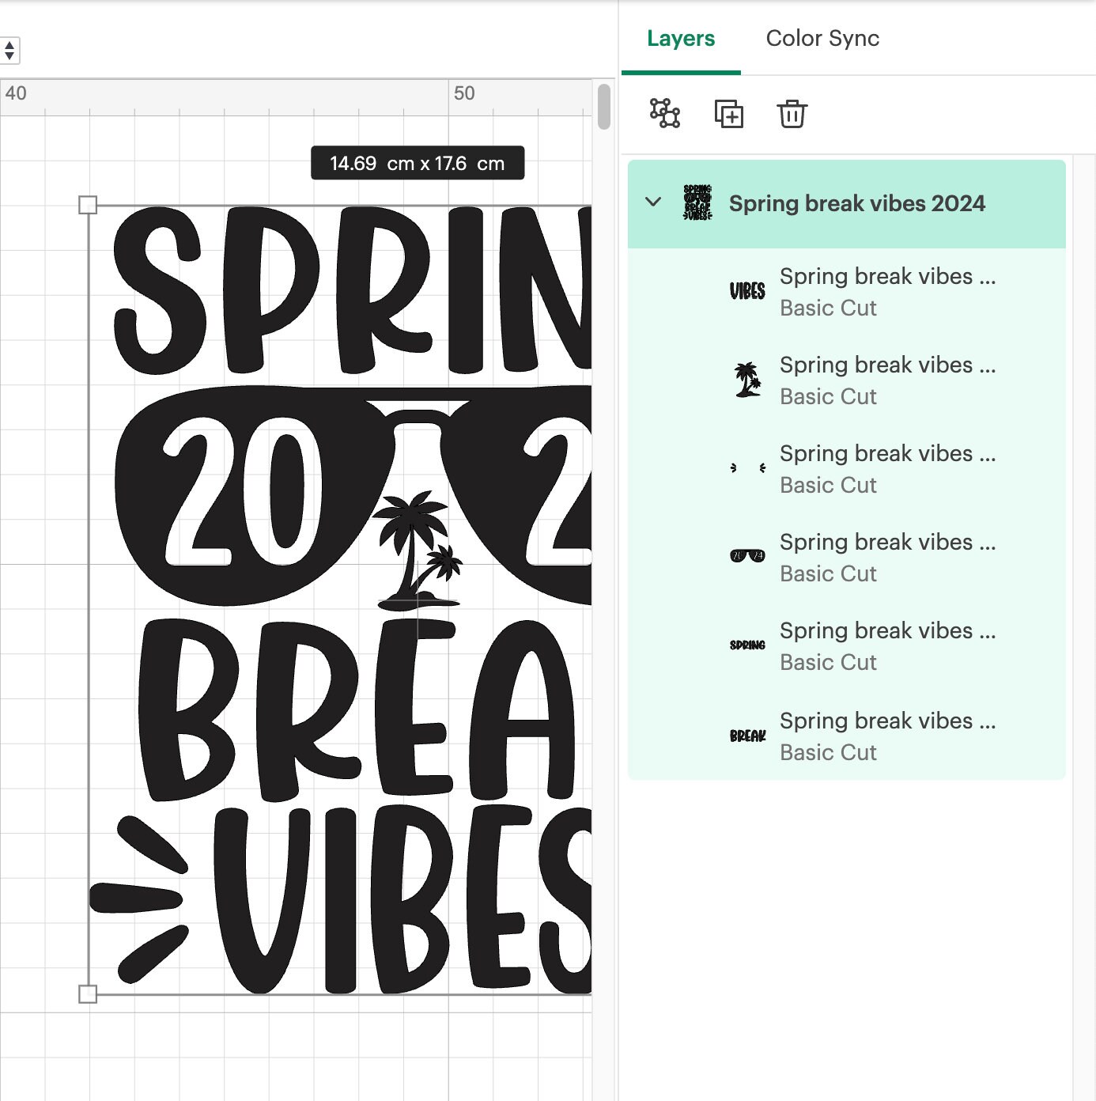The width and height of the screenshot is (1096, 1101).
Task: Select the palm tree layer thumbnail
Action: tap(746, 379)
